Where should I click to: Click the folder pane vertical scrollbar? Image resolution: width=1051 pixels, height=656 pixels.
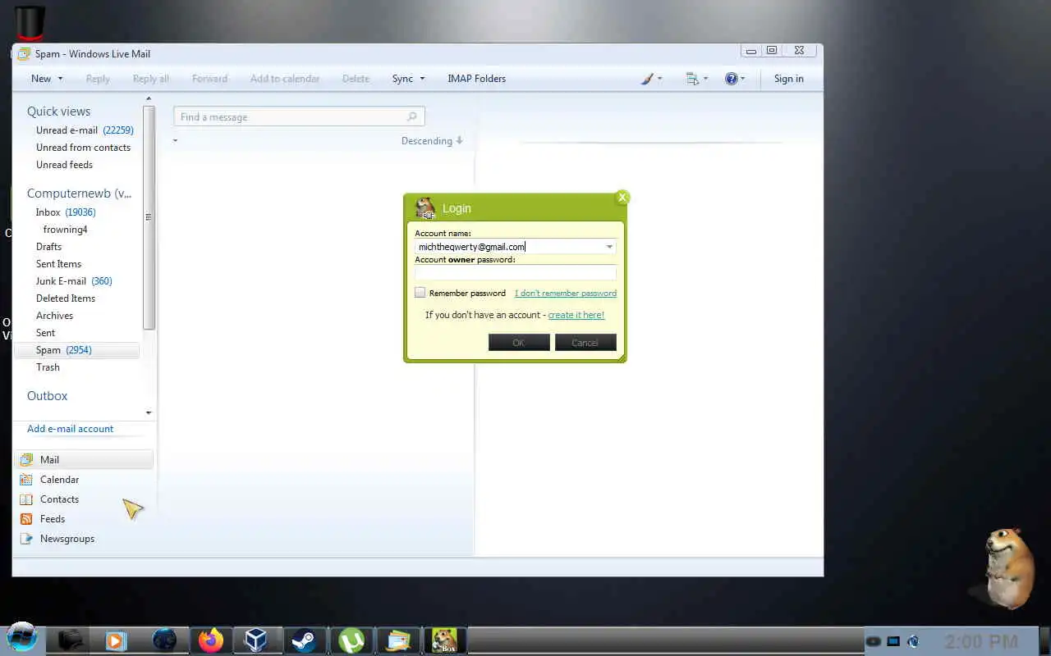pyautogui.click(x=149, y=217)
